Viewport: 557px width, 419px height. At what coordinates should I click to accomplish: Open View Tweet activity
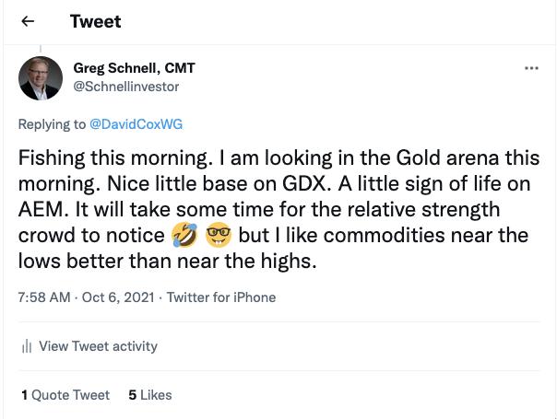[98, 346]
